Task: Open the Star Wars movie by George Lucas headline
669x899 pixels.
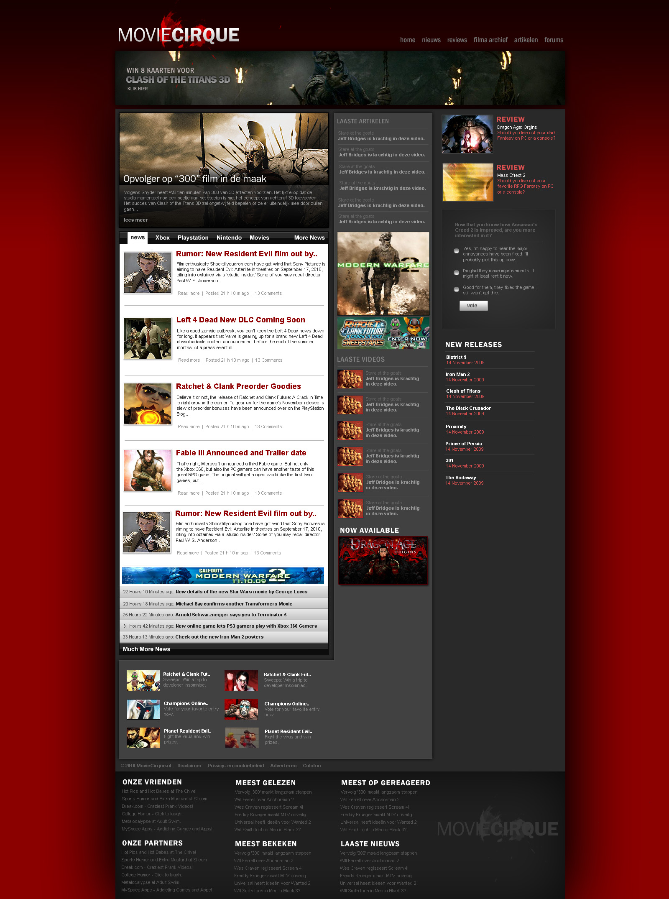Action: [x=241, y=592]
